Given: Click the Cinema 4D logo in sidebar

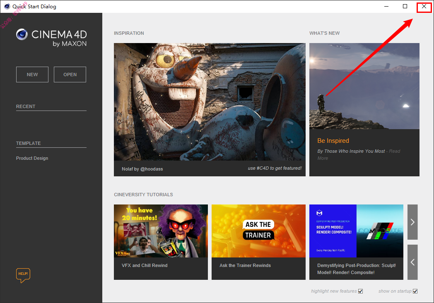Looking at the screenshot, I should pos(51,38).
